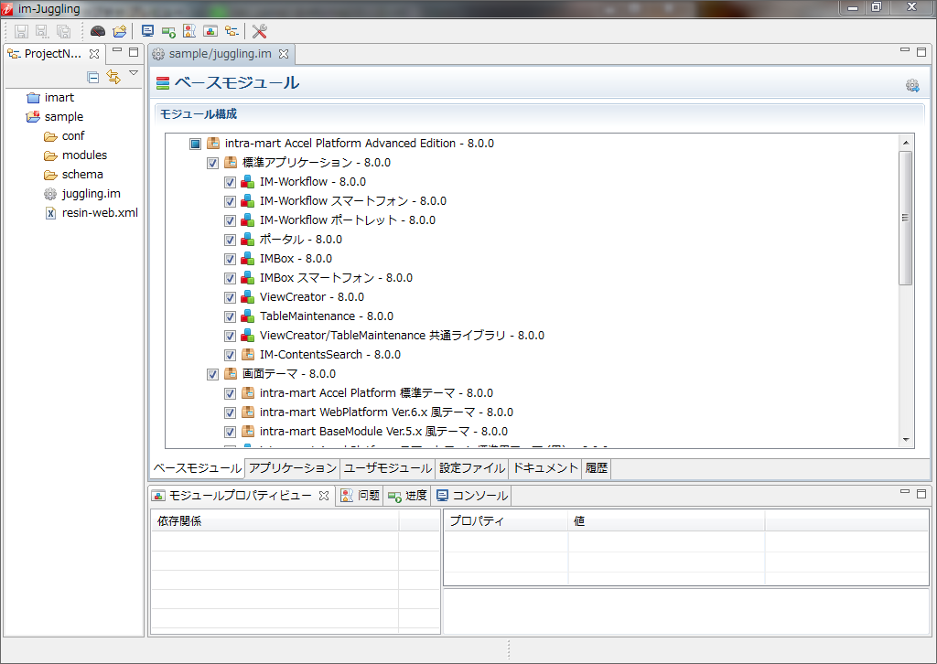Click the Save disk icon in toolbar
The image size is (937, 664).
pos(22,31)
